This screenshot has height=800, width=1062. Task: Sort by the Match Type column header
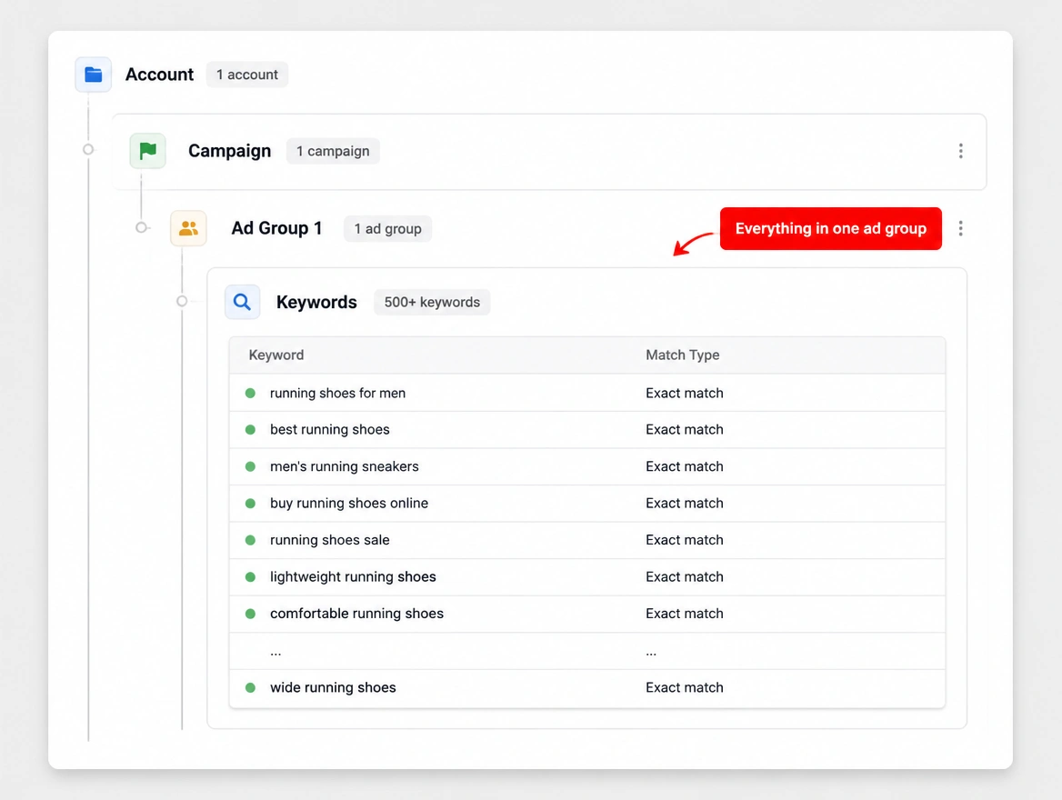[682, 355]
